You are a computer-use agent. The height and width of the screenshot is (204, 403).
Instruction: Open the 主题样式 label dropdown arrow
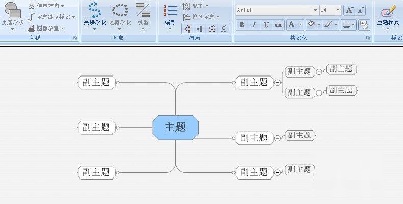(388, 29)
